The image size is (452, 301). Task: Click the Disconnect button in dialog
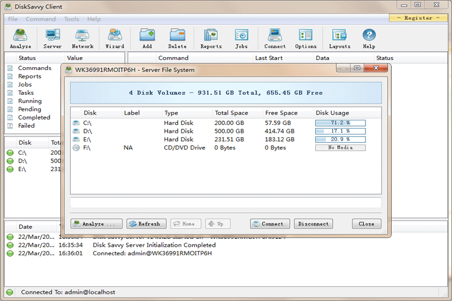pos(314,224)
